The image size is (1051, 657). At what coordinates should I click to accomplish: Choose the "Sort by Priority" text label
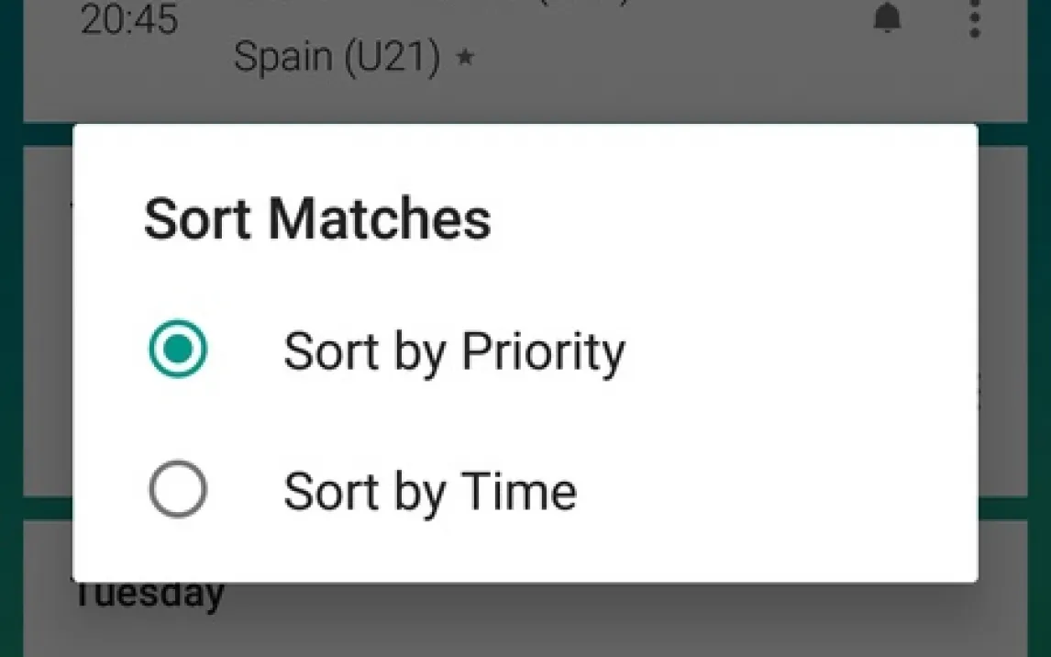coord(454,351)
